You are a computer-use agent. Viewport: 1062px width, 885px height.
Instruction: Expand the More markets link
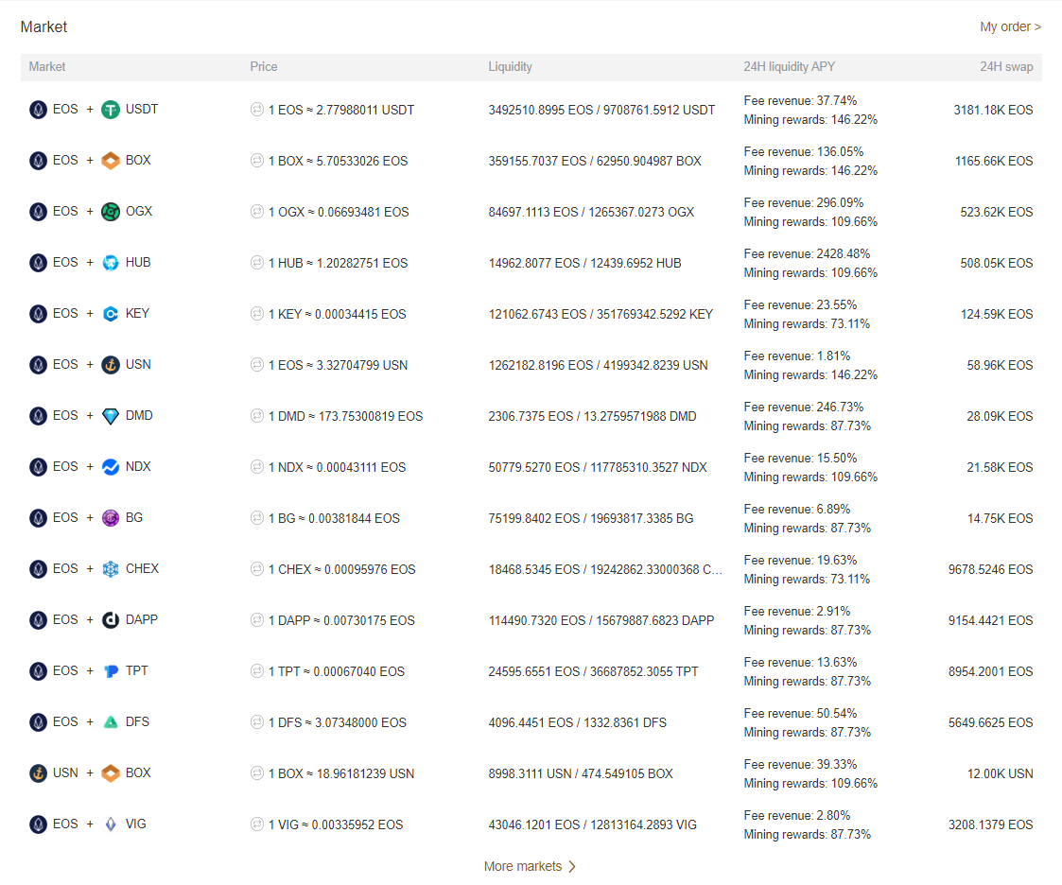(x=530, y=866)
